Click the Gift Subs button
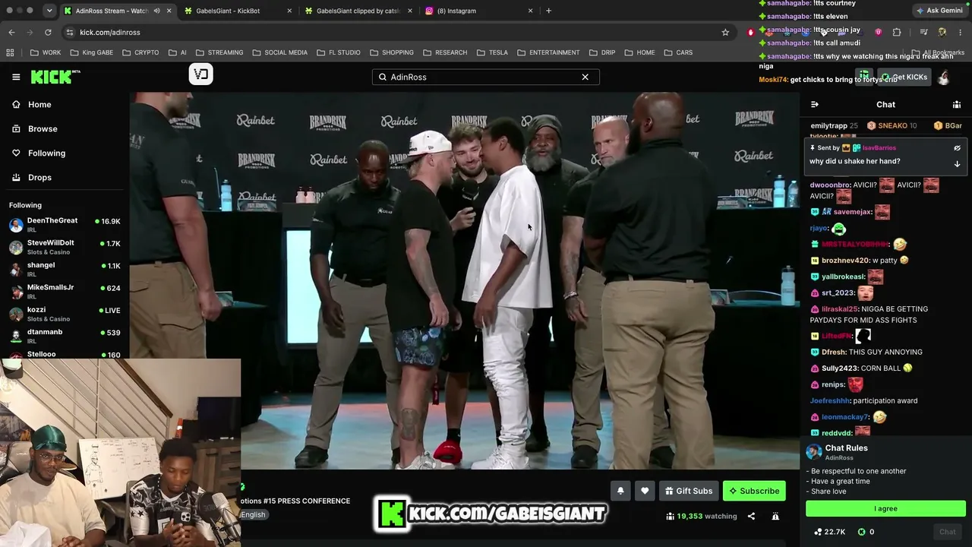 (x=689, y=491)
